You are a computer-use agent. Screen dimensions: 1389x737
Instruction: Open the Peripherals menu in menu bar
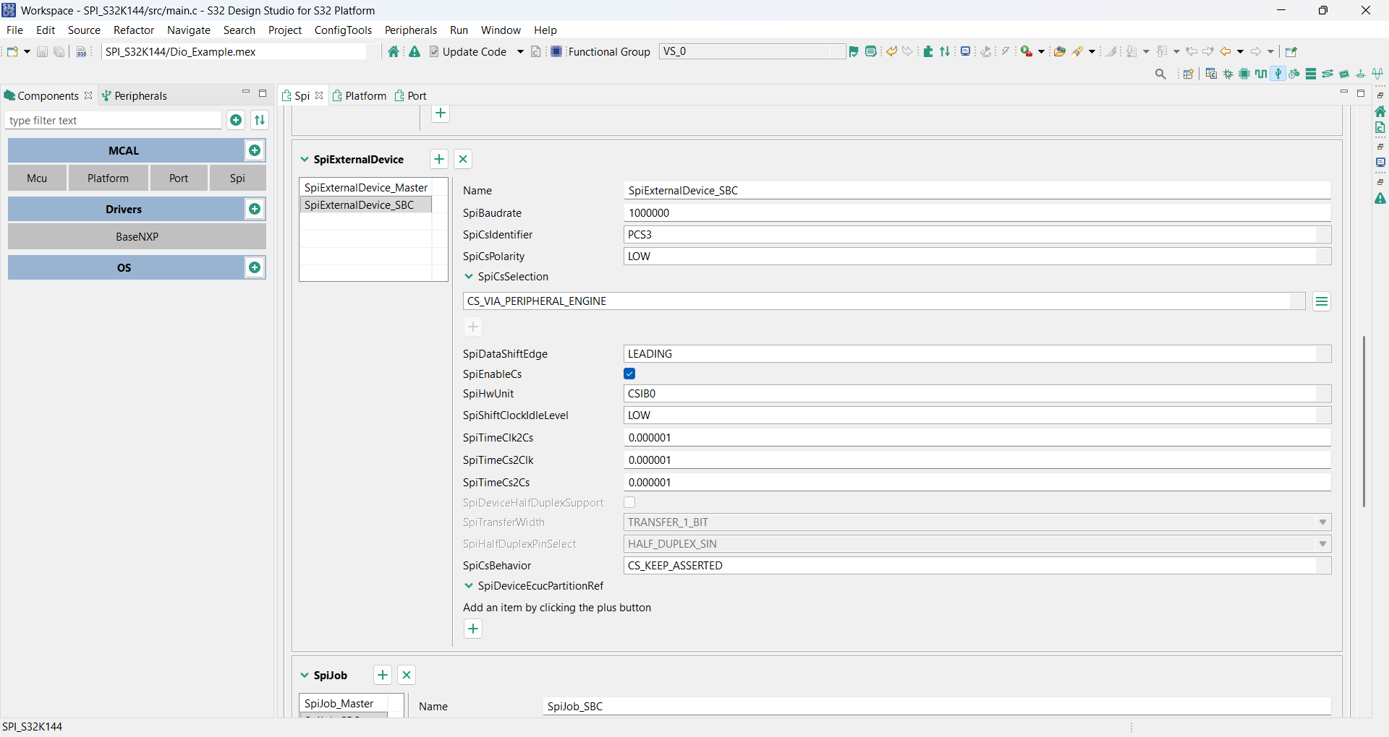tap(411, 30)
